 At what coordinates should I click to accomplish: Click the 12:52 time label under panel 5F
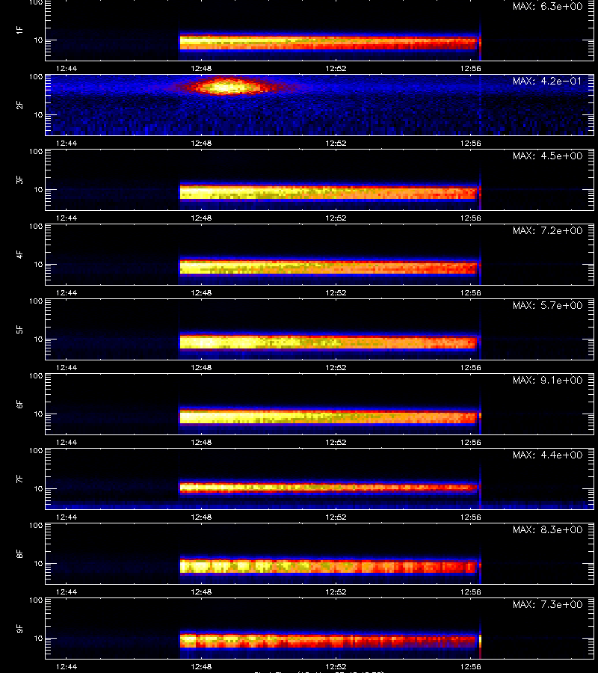point(336,367)
